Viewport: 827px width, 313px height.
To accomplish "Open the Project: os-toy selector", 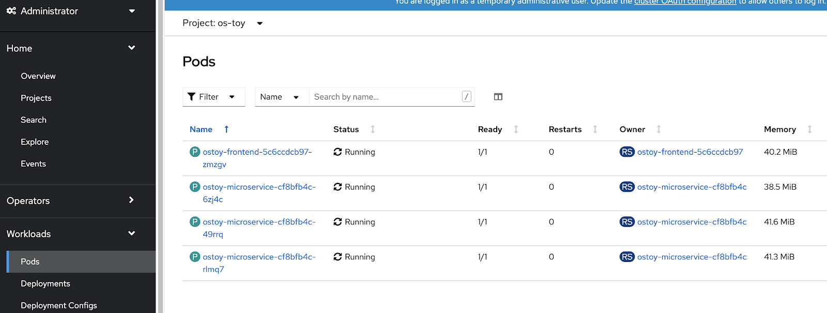I will pyautogui.click(x=223, y=23).
